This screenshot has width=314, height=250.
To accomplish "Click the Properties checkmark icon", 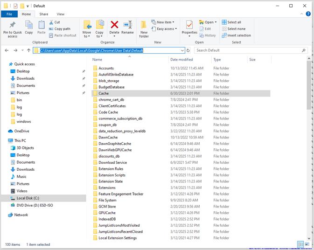I will (189, 25).
